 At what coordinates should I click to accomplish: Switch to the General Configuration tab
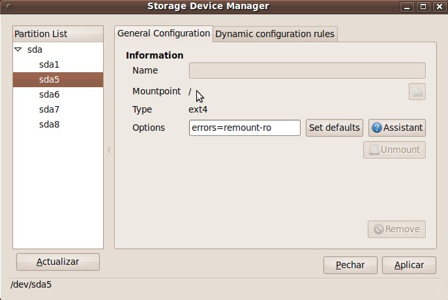click(x=164, y=34)
